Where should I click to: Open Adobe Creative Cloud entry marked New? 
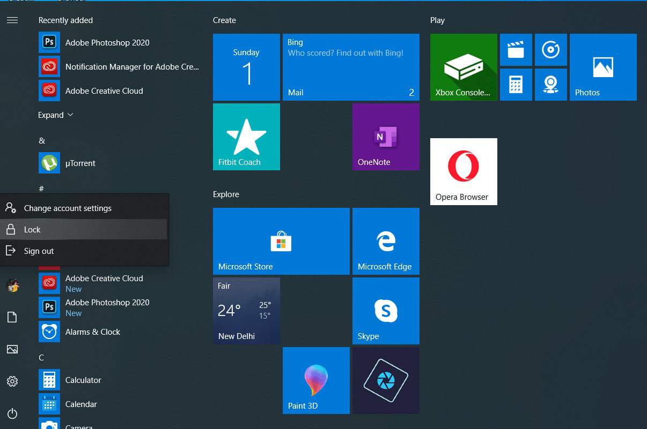[x=119, y=283]
